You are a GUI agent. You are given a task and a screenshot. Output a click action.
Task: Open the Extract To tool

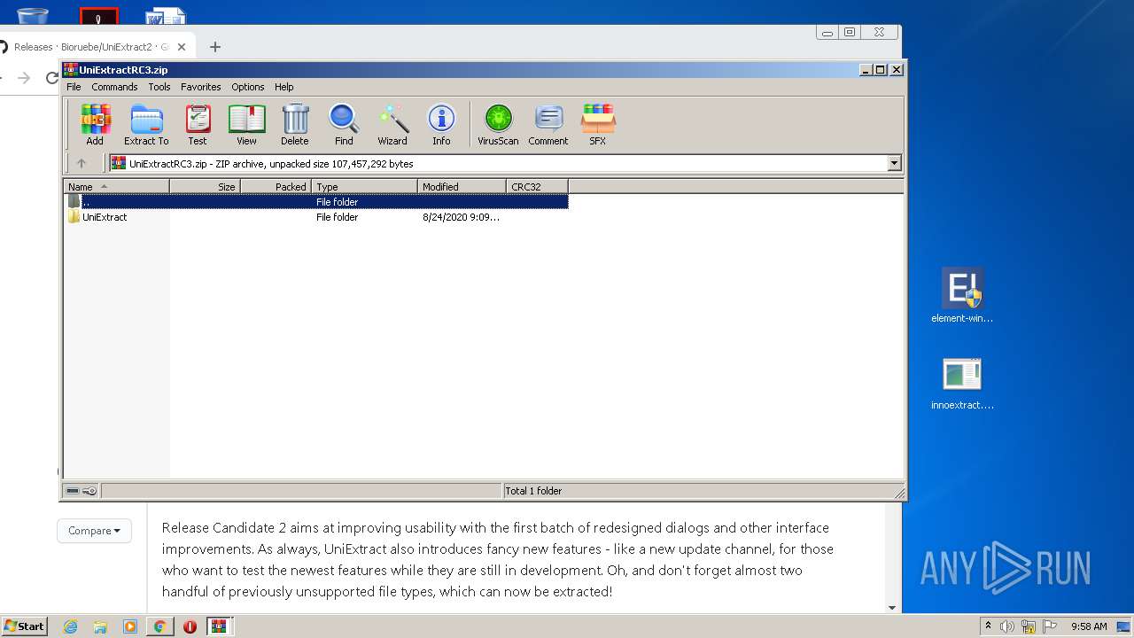click(146, 124)
